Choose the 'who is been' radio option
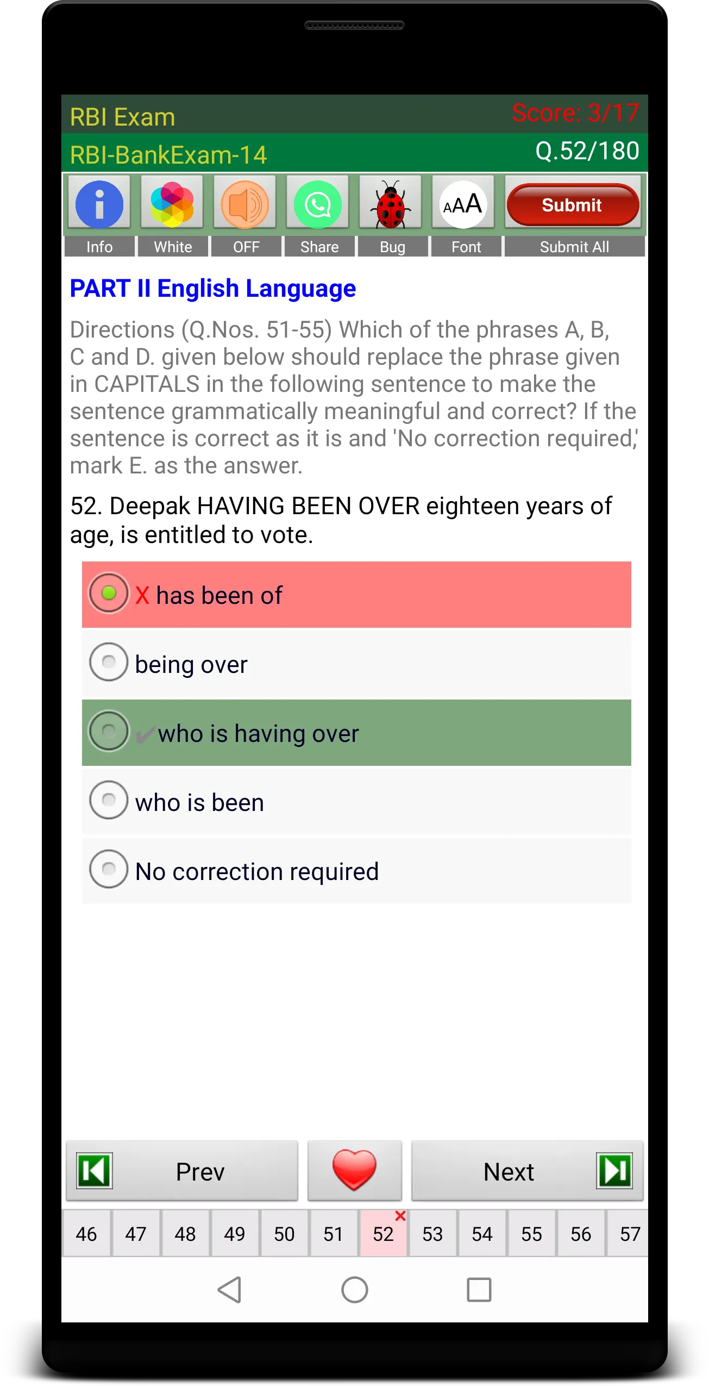The height and width of the screenshot is (1386, 709). 356,802
